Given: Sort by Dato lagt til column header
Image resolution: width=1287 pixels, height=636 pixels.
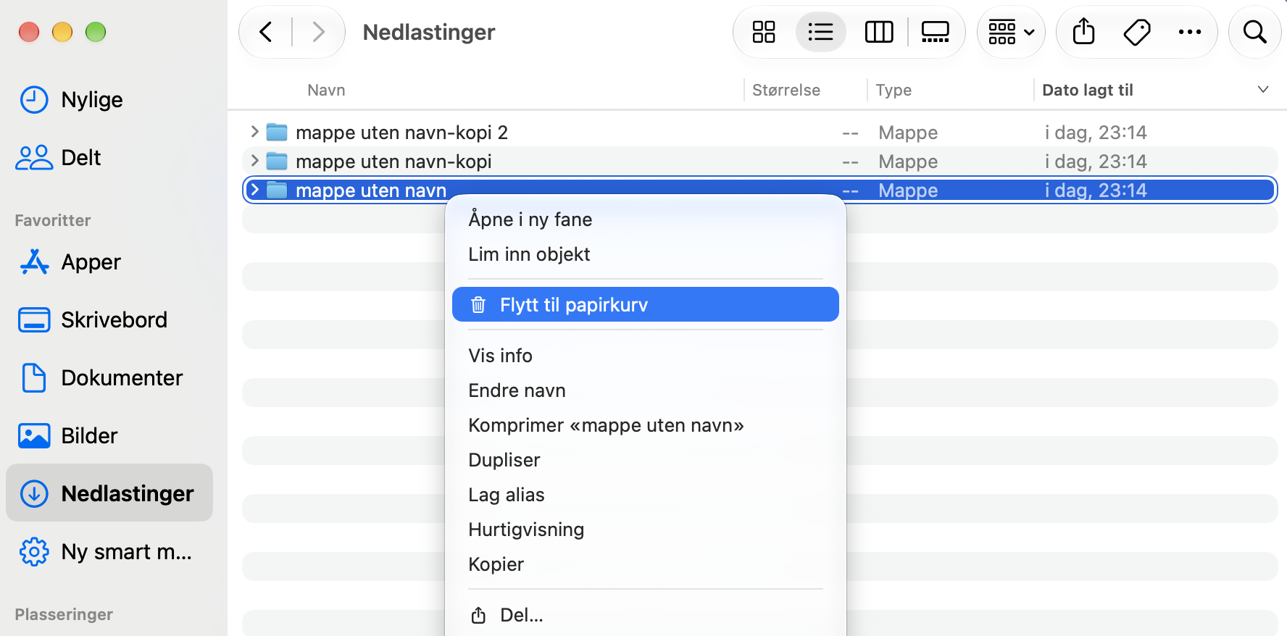Looking at the screenshot, I should 1088,90.
